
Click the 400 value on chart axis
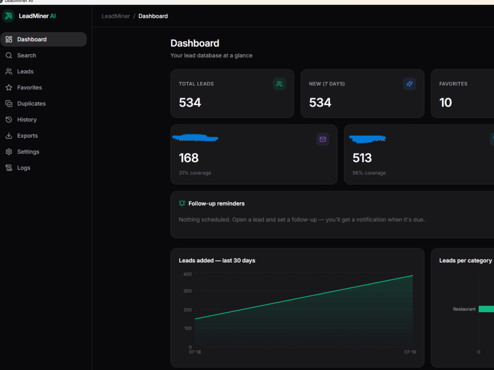(x=187, y=274)
